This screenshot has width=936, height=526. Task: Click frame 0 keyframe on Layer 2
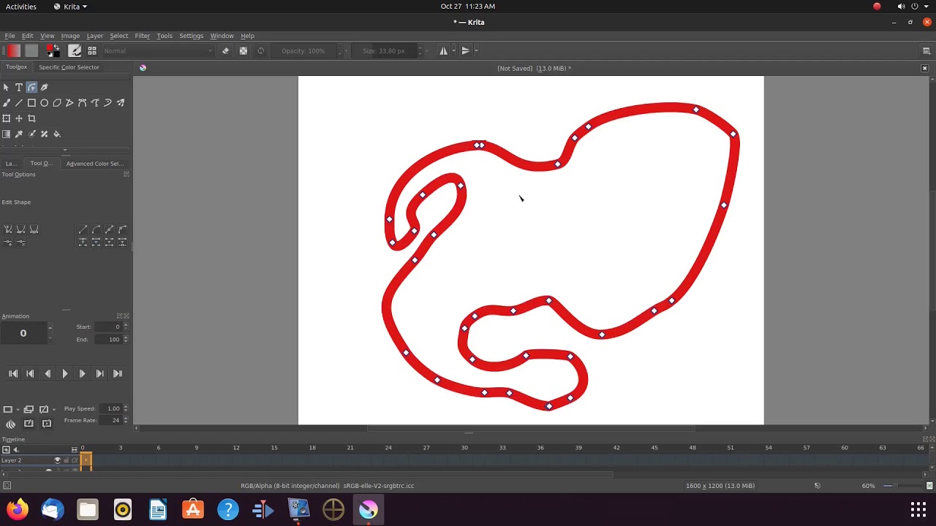[86, 460]
